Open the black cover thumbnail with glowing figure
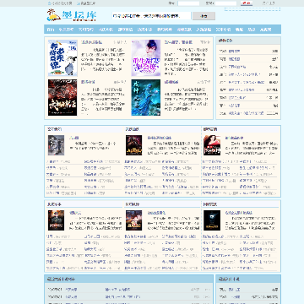Screen dimensions: 304x304 tap(212, 220)
